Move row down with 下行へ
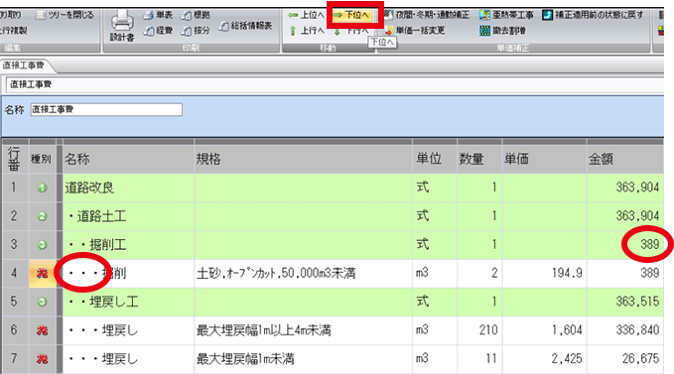674x374 pixels. (351, 31)
